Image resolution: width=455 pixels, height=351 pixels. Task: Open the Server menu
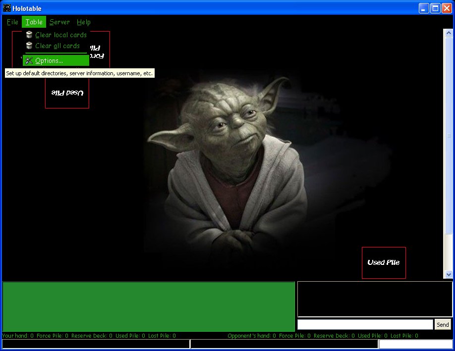(59, 22)
